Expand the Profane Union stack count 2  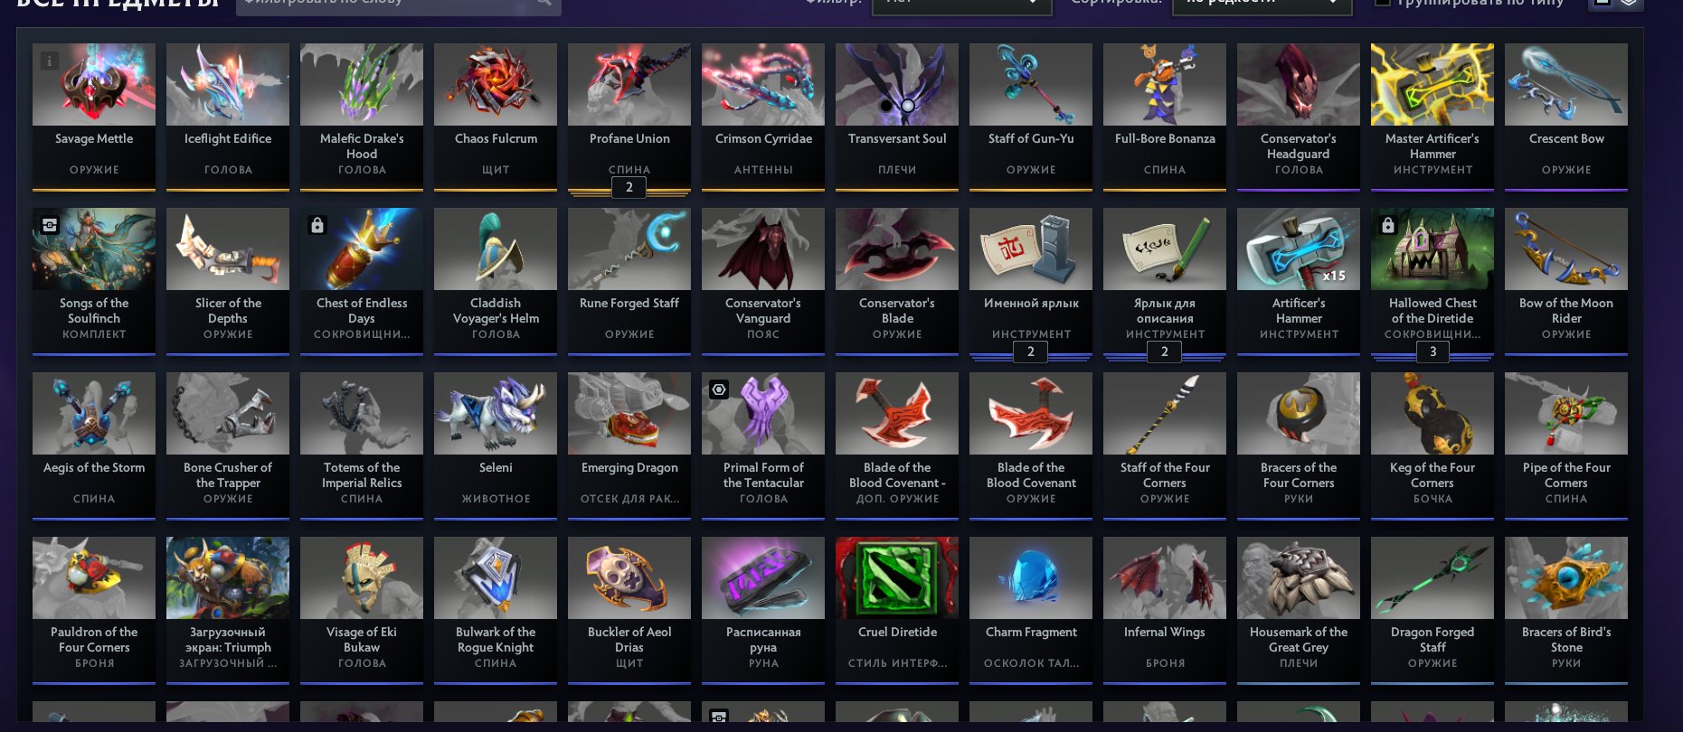629,187
